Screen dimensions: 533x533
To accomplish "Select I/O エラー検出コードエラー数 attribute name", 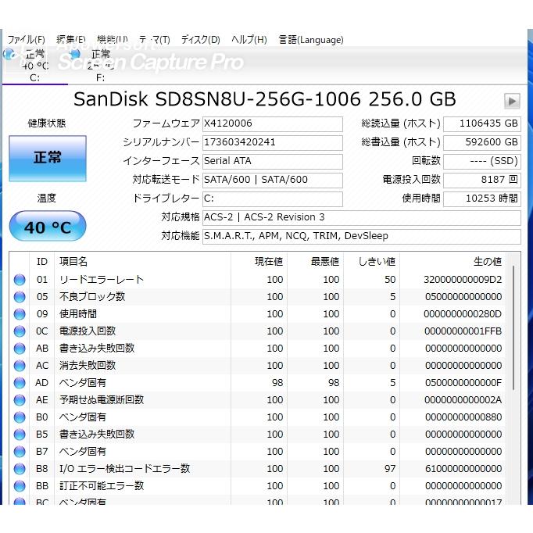I will [124, 469].
